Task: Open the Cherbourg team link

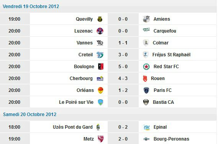Action: point(81,79)
